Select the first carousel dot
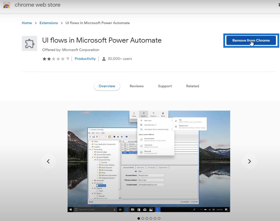Screen dimensions: 280x221 [139, 218]
